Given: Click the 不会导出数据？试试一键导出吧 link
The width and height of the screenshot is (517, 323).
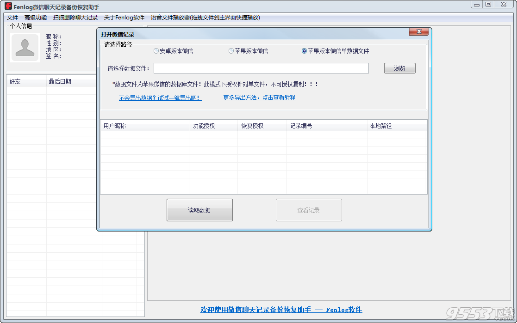Looking at the screenshot, I should tap(160, 98).
